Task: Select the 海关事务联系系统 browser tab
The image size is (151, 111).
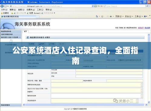Action: pos(18,17)
